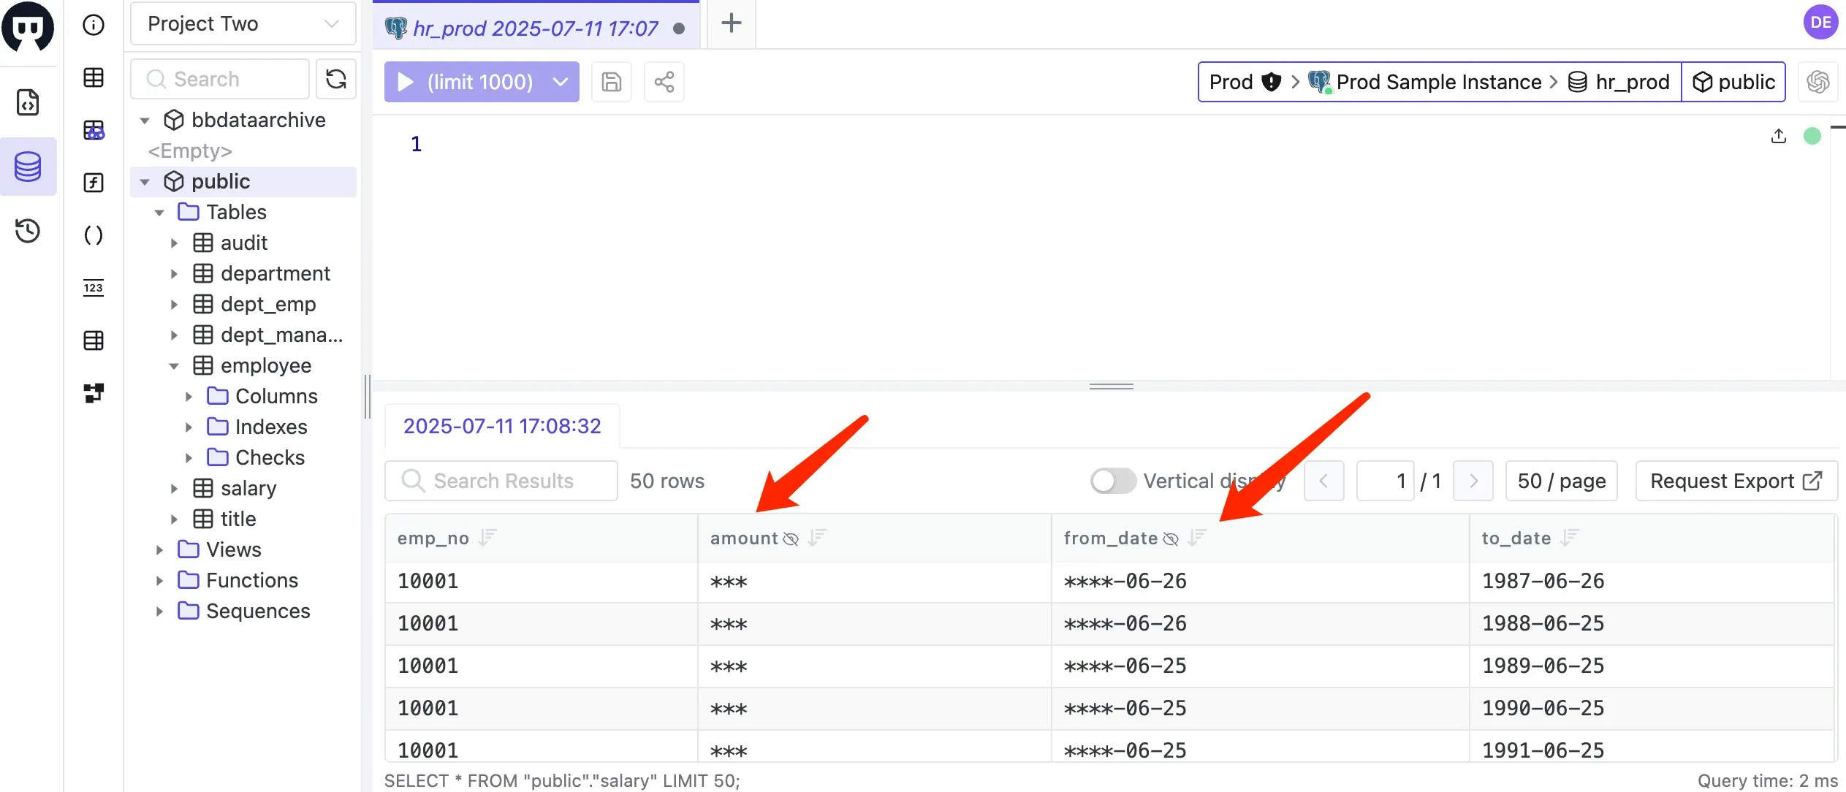Open the run limit dropdown arrow
Viewport: 1846px width, 792px height.
tap(561, 82)
